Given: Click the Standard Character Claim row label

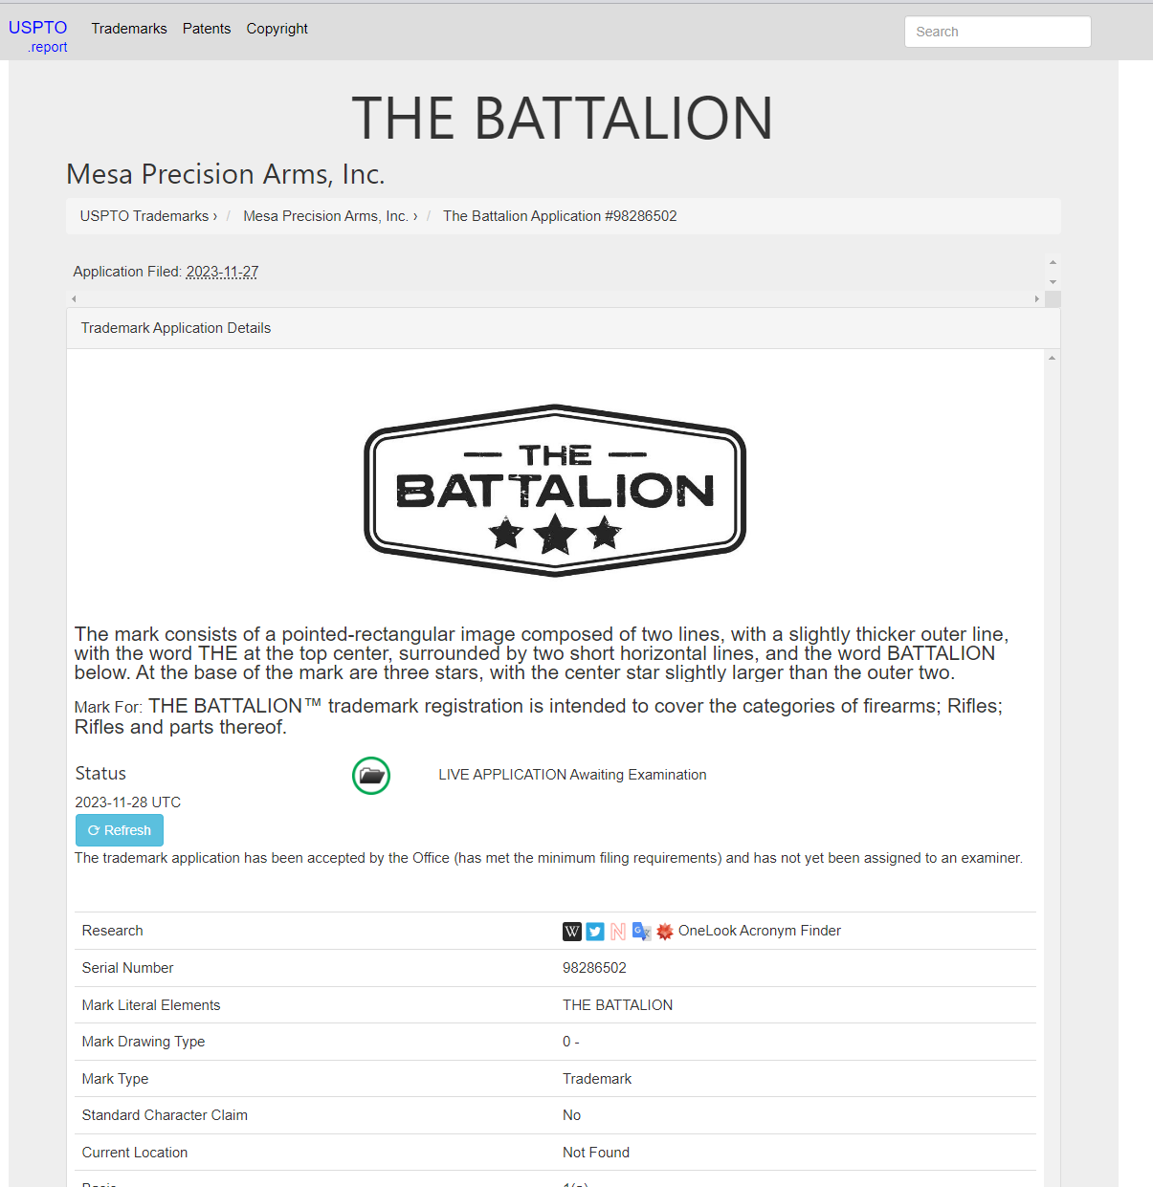Looking at the screenshot, I should (165, 1115).
